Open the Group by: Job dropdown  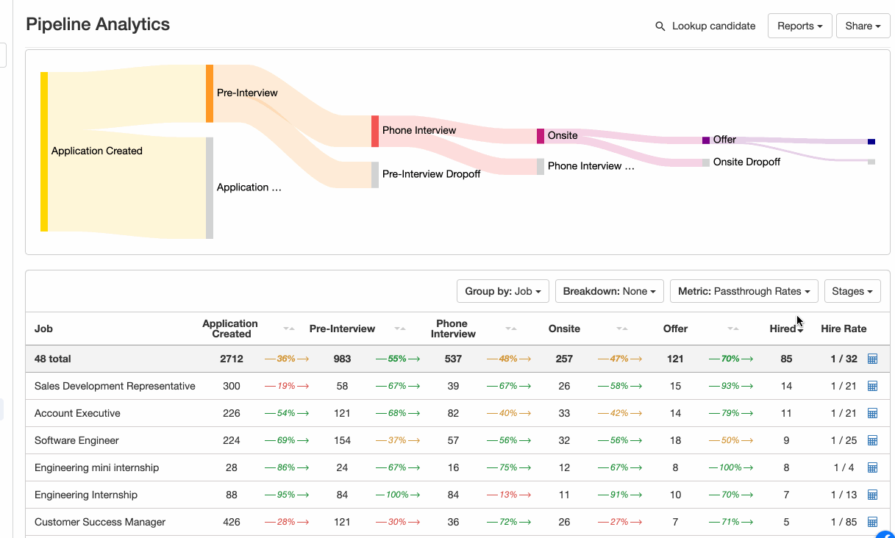tap(502, 291)
